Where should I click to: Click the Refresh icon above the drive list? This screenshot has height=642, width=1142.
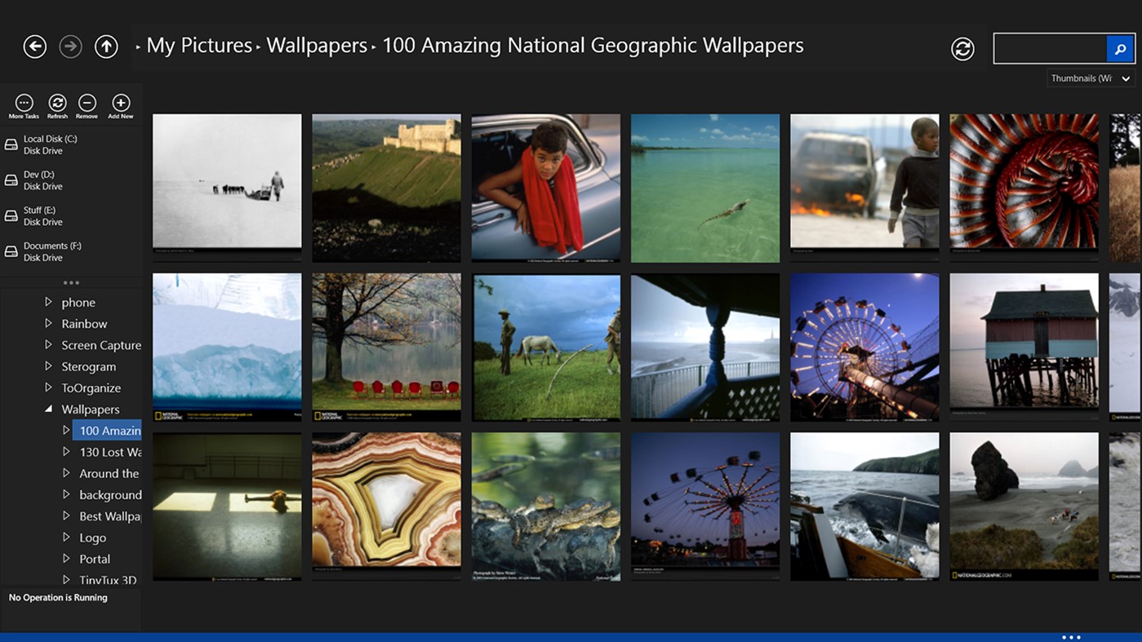(57, 104)
